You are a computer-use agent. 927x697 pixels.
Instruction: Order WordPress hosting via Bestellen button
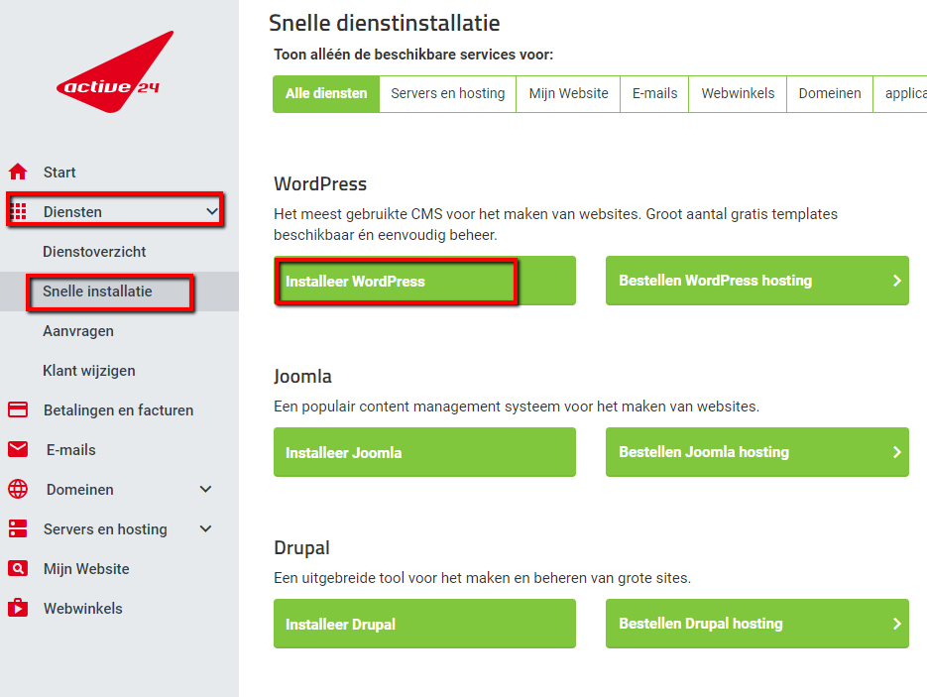757,281
